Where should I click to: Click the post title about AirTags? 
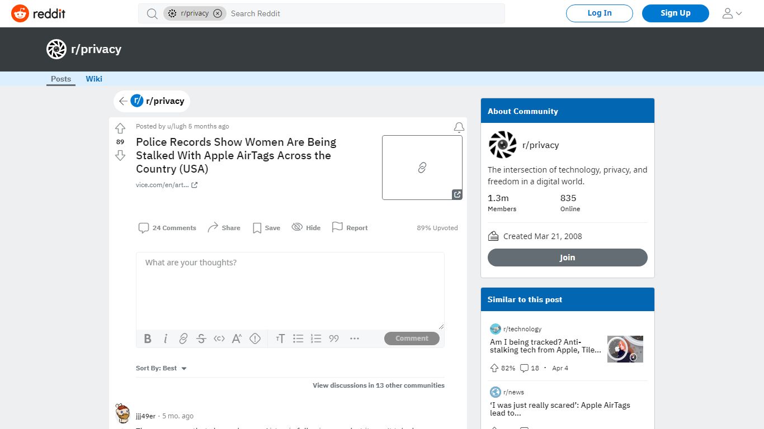[236, 155]
